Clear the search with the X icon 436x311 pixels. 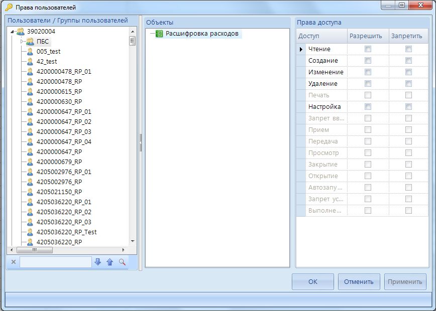tap(14, 262)
